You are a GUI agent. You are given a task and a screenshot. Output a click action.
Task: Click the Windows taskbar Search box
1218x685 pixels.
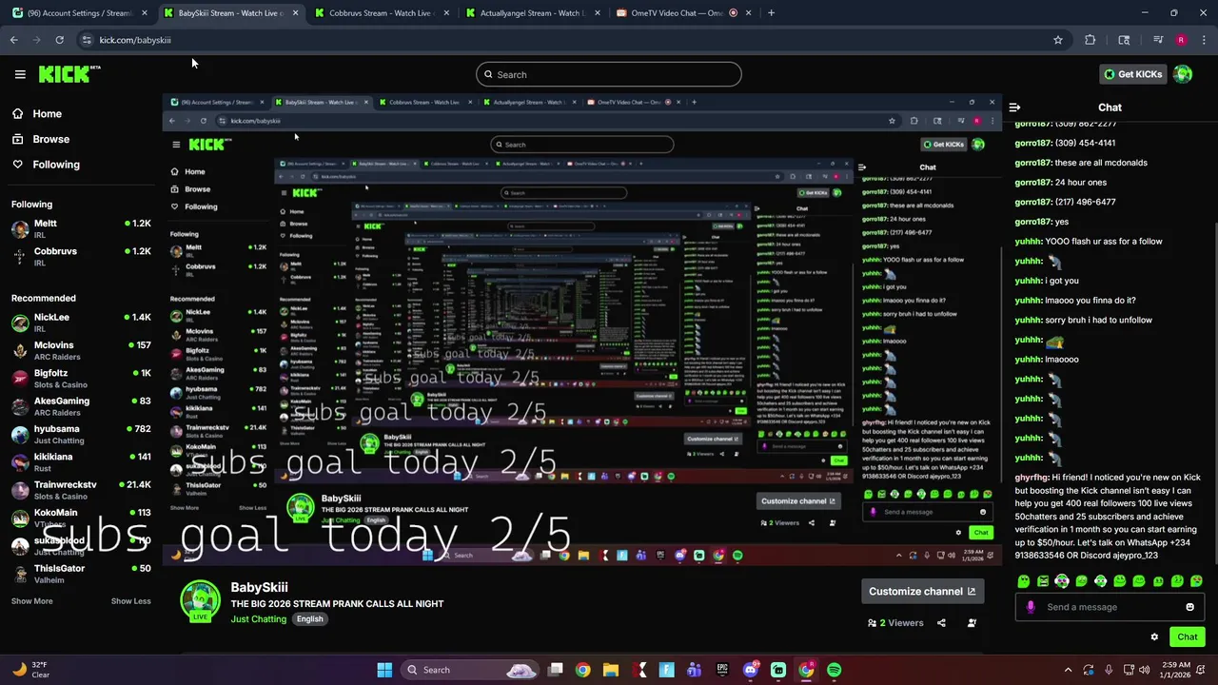pos(471,670)
